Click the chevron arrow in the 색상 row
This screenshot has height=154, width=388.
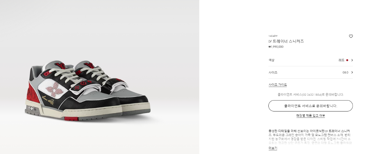[352, 60]
